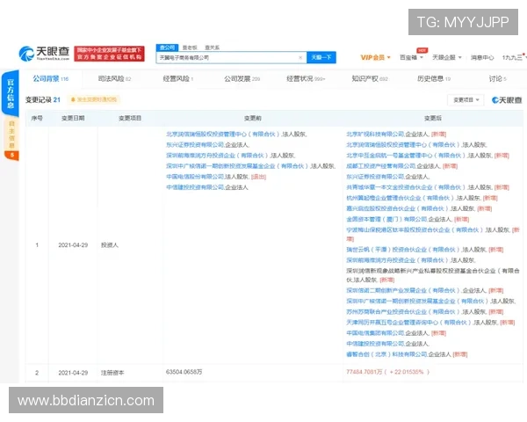Select the 查公司 search tab
This screenshot has width=527, height=422.
(x=167, y=47)
